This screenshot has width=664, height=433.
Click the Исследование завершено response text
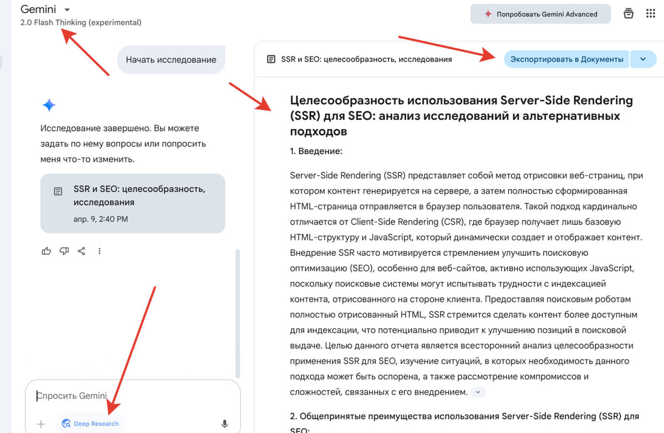pos(123,144)
